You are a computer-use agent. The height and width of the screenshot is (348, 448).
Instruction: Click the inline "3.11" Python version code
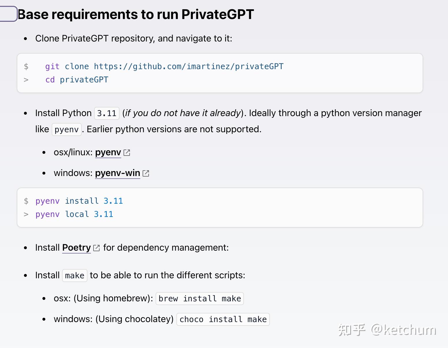click(107, 114)
